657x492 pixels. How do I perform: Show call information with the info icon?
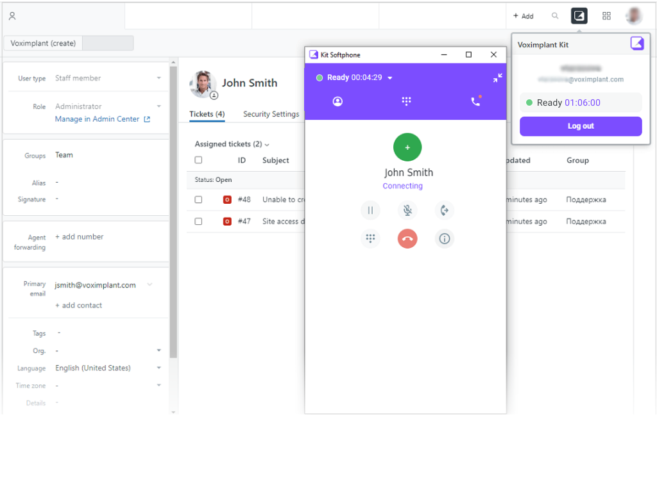point(444,238)
